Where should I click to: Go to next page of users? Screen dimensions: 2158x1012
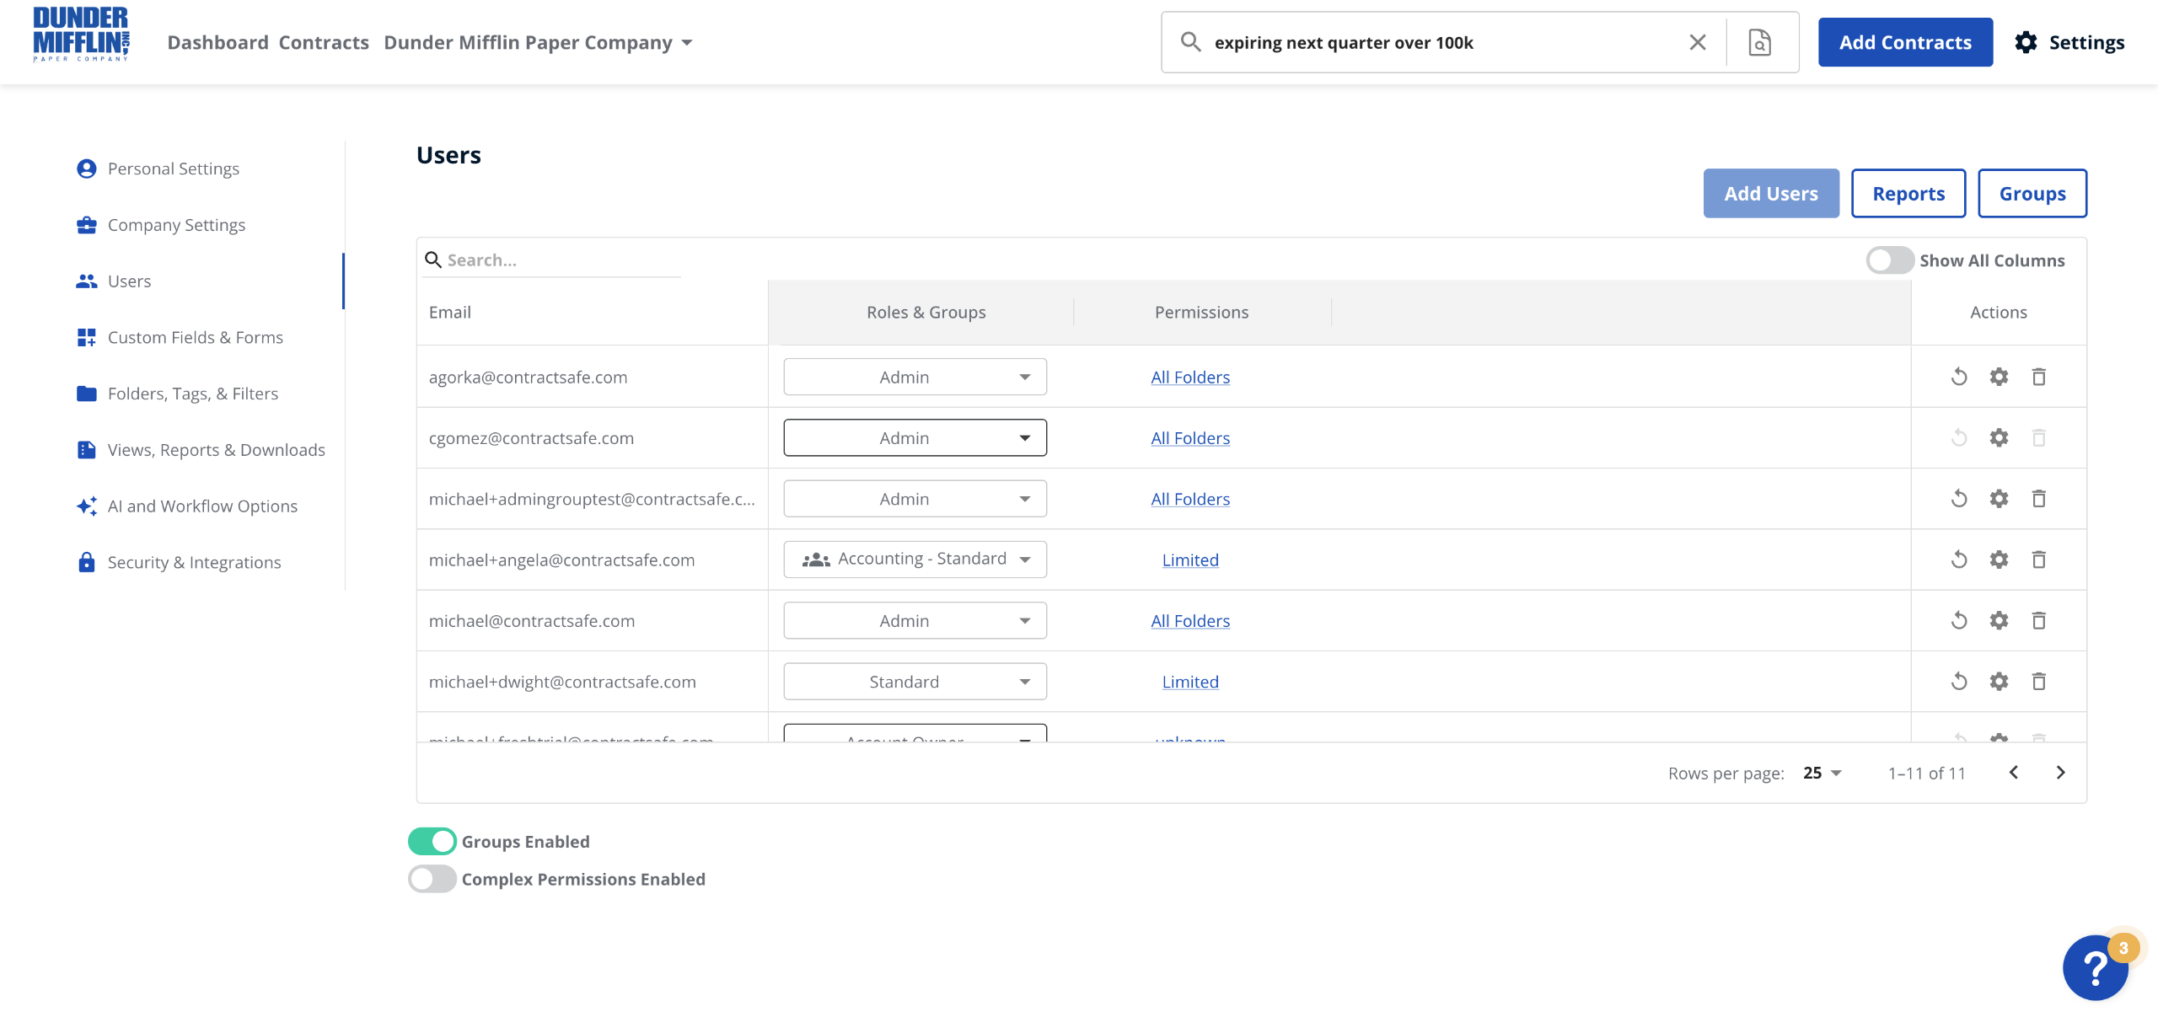pyautogui.click(x=2060, y=773)
